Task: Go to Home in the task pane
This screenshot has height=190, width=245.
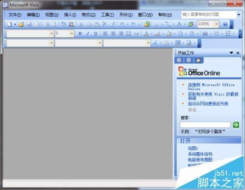Action: (198, 60)
